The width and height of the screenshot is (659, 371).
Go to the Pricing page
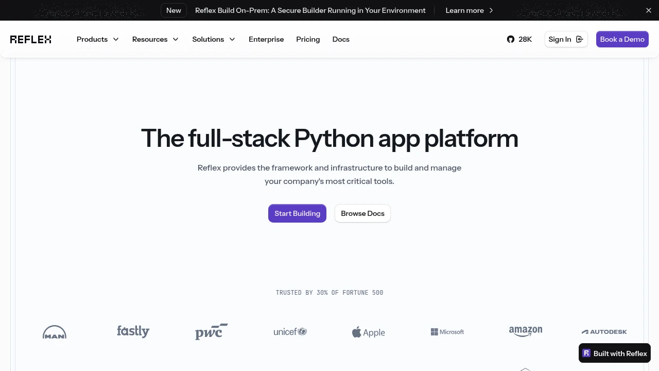click(x=308, y=39)
